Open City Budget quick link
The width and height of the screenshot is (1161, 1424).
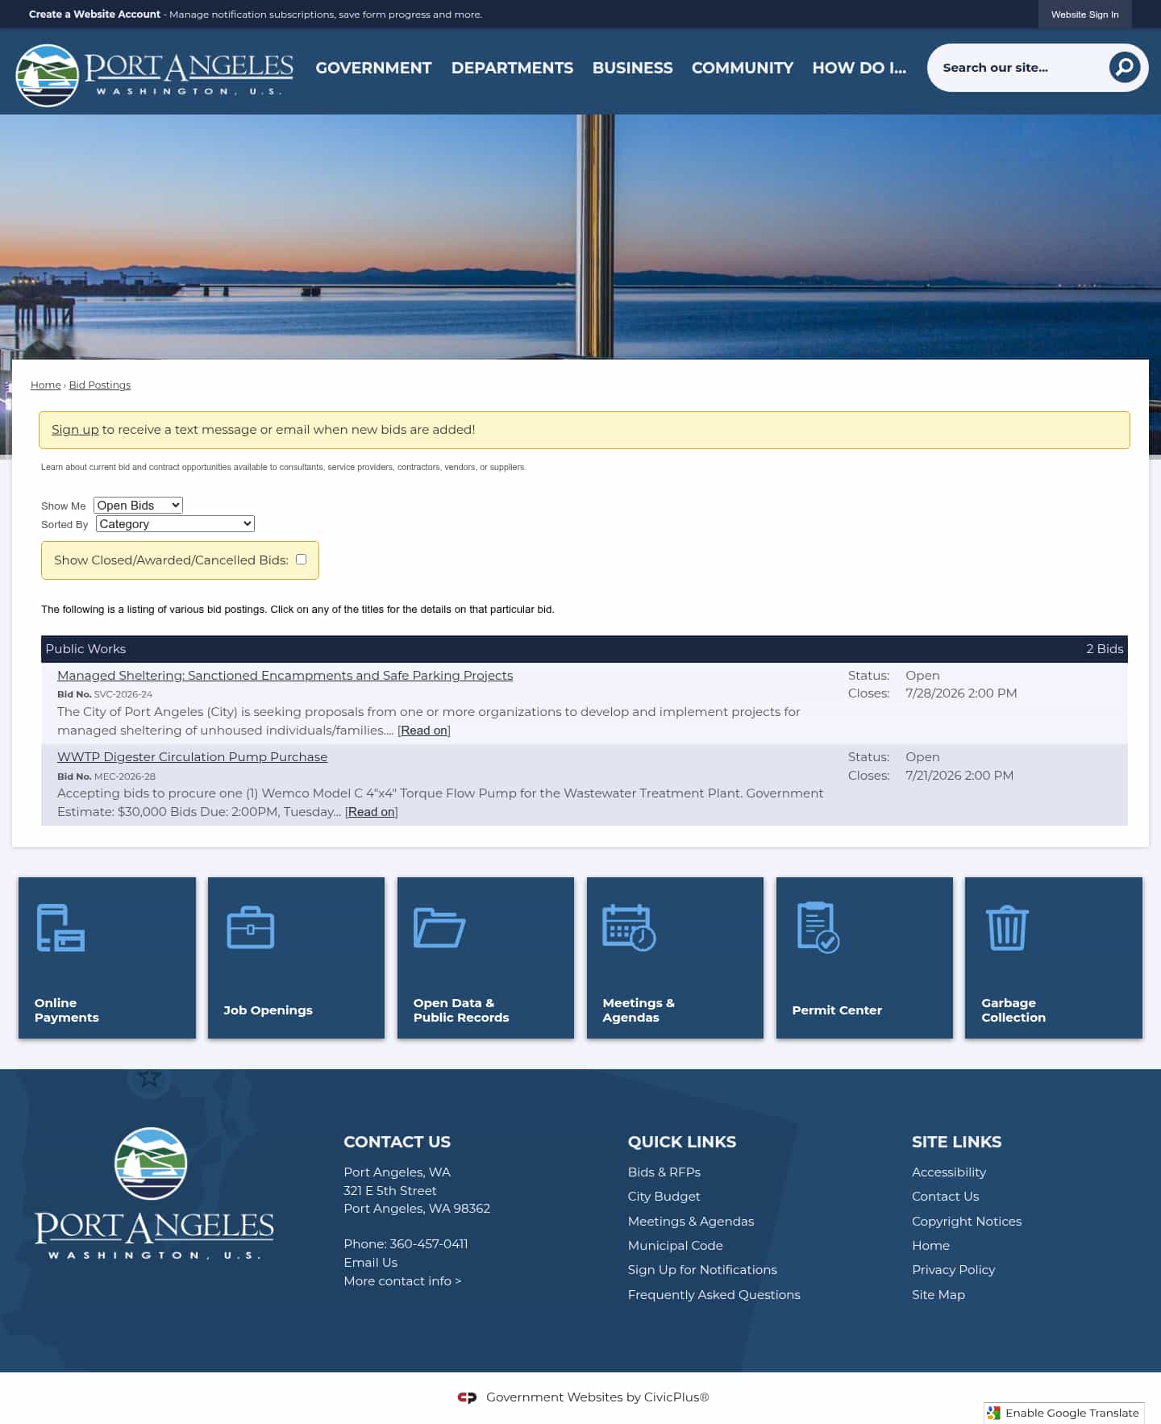664,1197
